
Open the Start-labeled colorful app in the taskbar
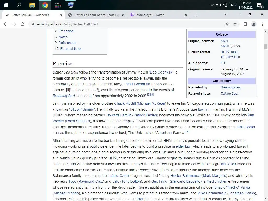tap(58, 5)
